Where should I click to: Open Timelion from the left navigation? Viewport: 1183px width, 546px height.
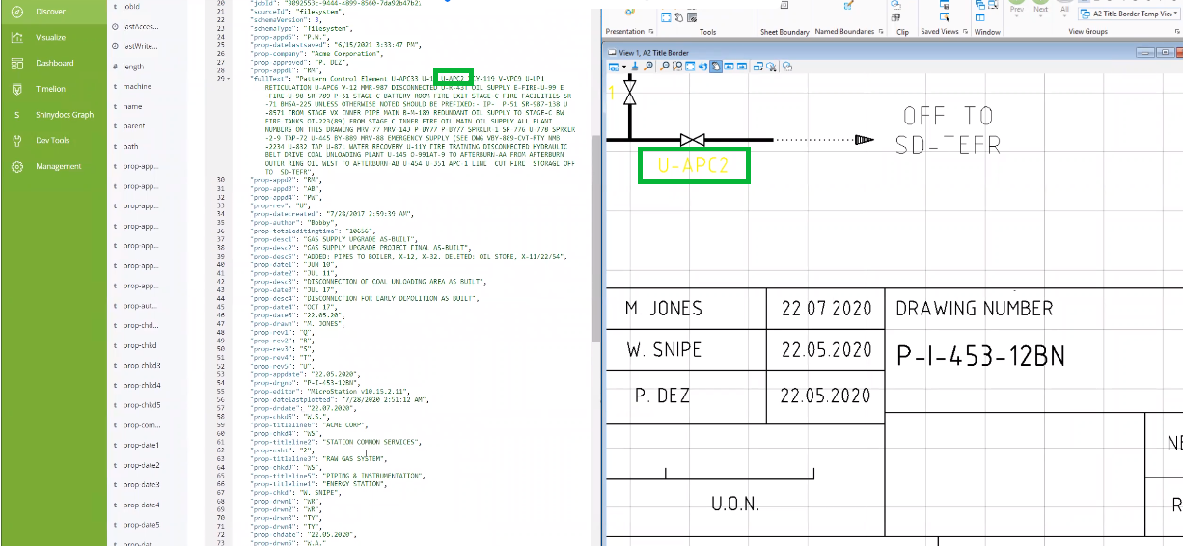tap(50, 89)
